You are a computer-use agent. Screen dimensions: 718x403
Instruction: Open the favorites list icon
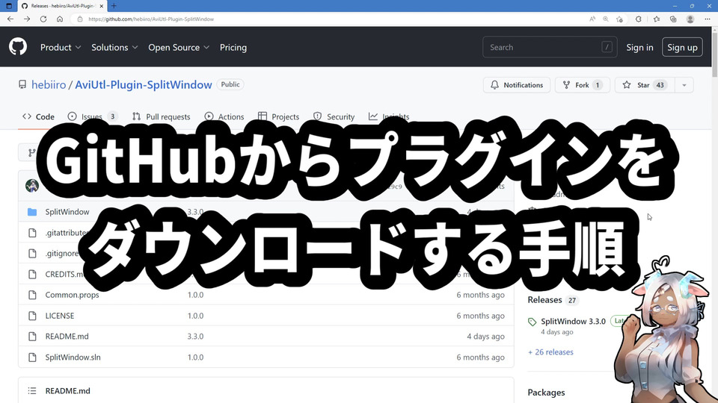pos(657,19)
